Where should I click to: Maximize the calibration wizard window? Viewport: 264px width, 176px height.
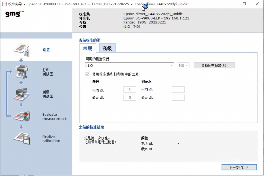coord(244,4)
